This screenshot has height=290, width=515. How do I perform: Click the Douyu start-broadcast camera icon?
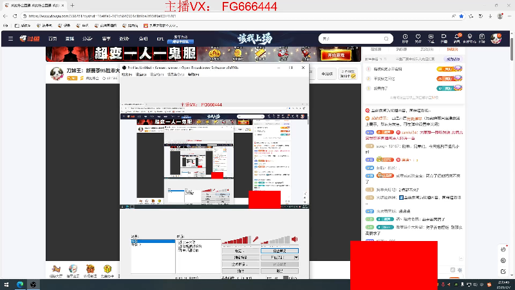(x=444, y=39)
